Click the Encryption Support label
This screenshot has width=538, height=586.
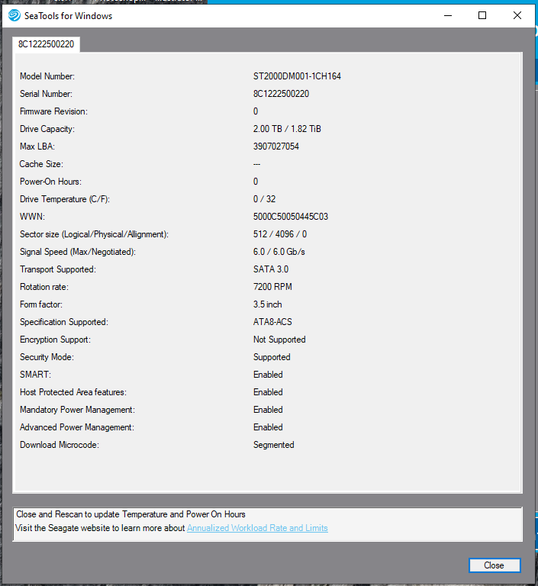coord(55,340)
